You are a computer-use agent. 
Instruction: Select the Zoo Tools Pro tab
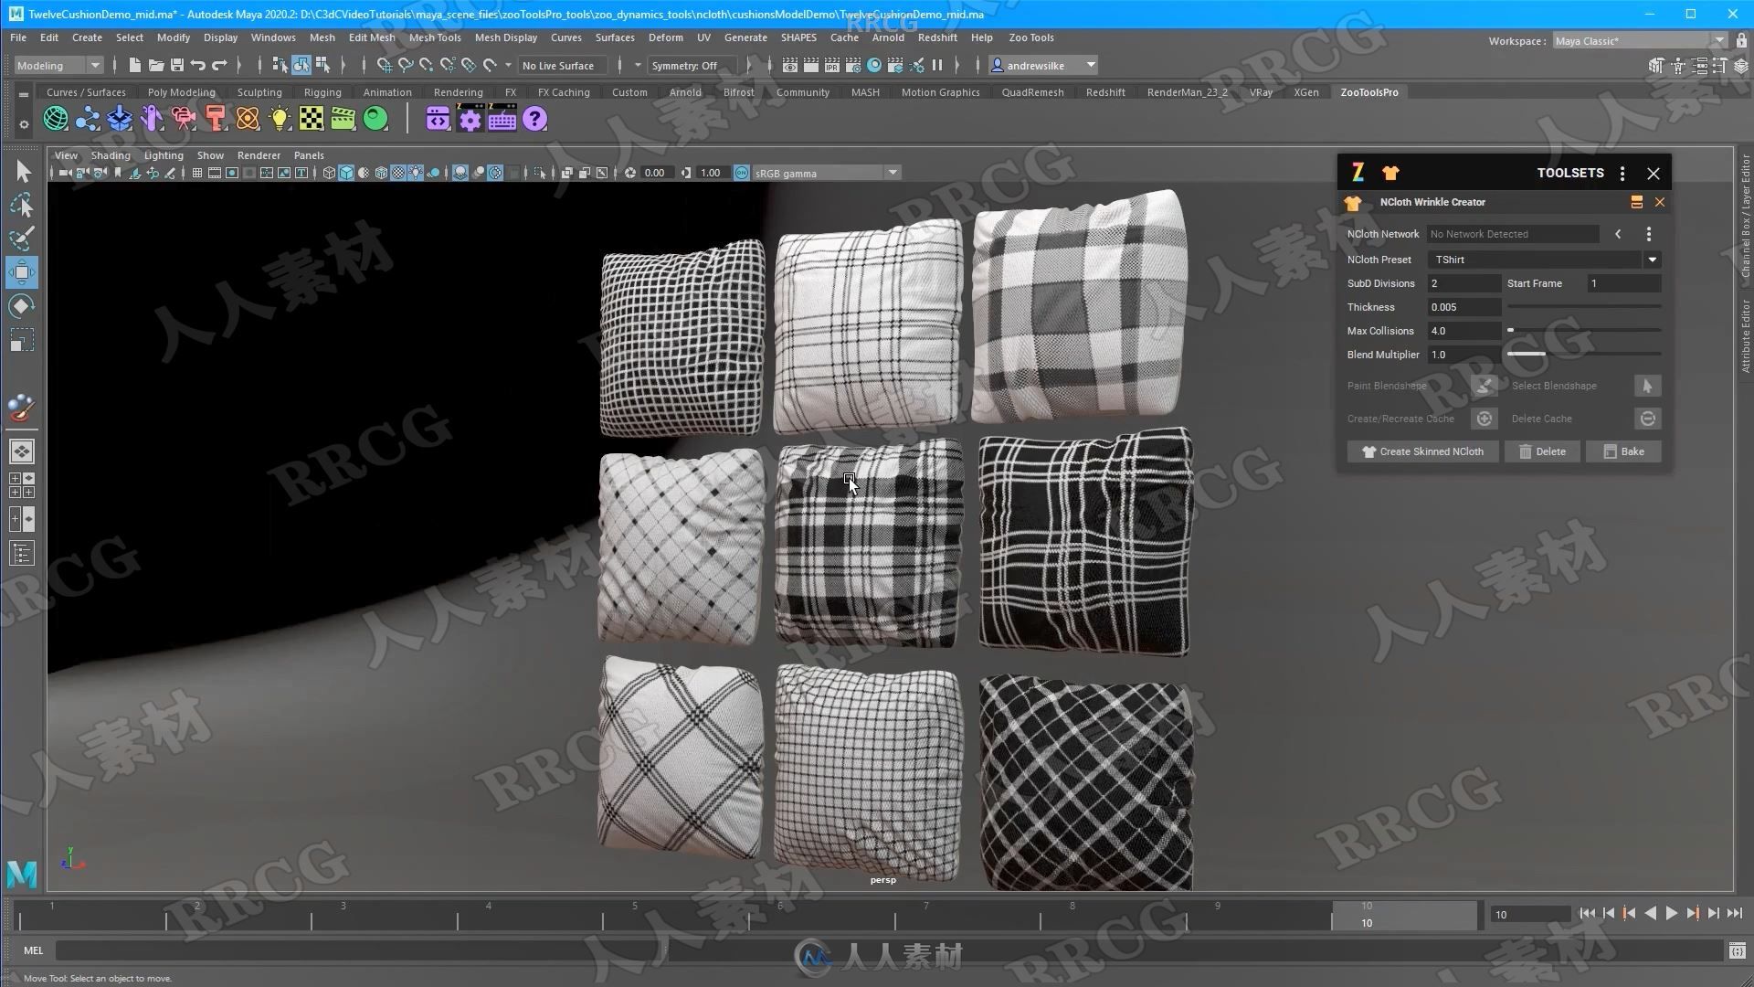[1371, 91]
